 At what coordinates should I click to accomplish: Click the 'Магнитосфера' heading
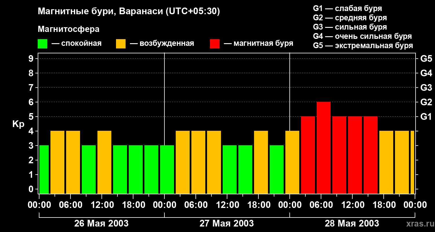[x=68, y=29]
